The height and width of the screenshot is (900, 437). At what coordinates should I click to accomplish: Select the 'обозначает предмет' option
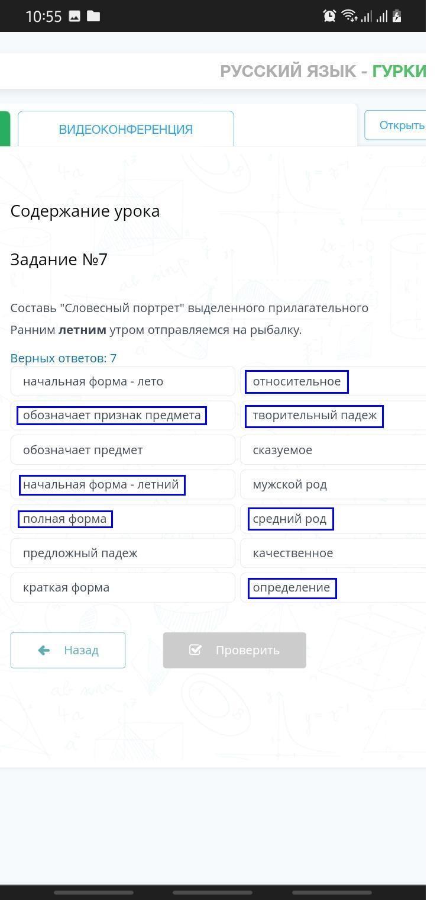(122, 450)
